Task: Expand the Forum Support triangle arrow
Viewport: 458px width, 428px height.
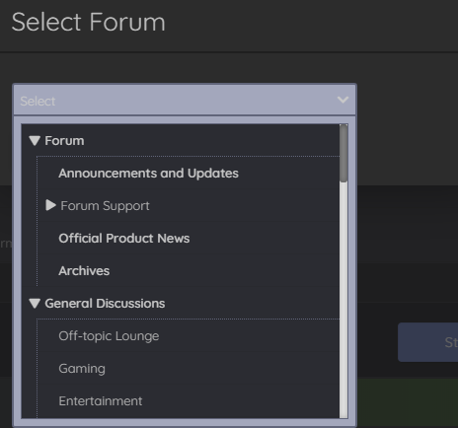Action: click(x=50, y=205)
